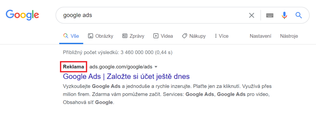This screenshot has width=316, height=113.
Task: Clear the search query with the X icon
Action: [x=251, y=15]
